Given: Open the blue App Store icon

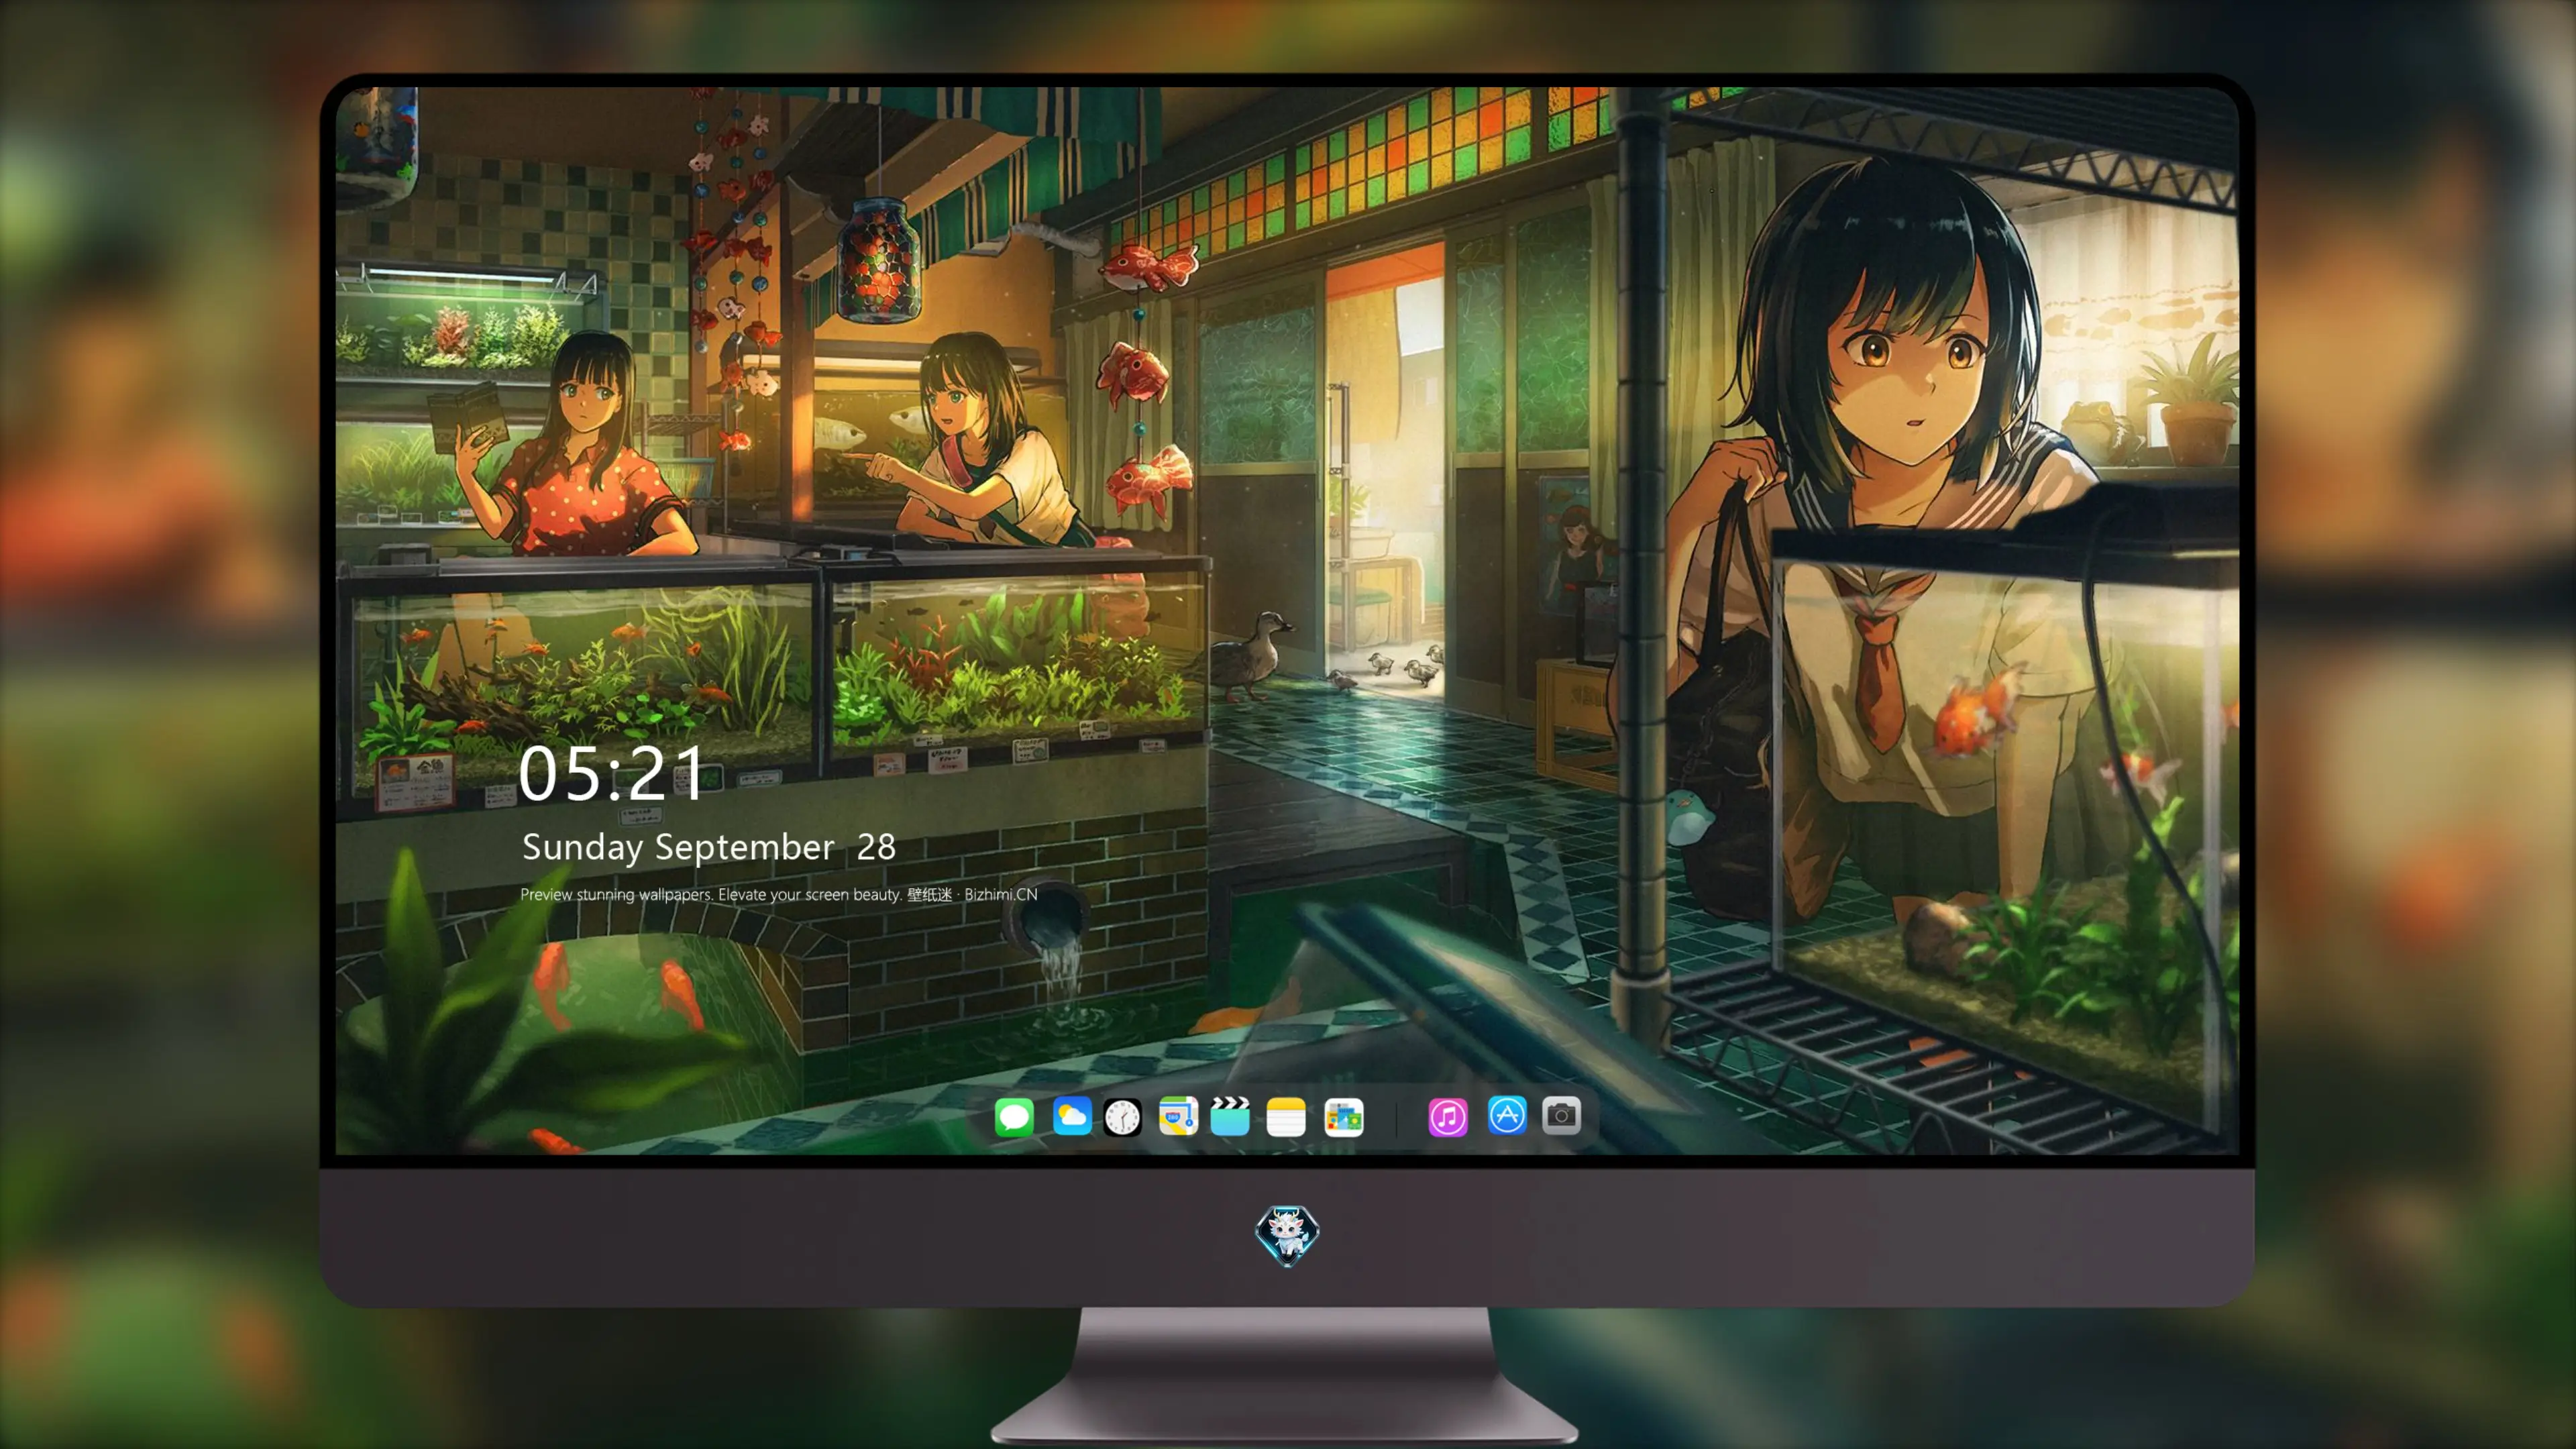Looking at the screenshot, I should (1507, 1116).
